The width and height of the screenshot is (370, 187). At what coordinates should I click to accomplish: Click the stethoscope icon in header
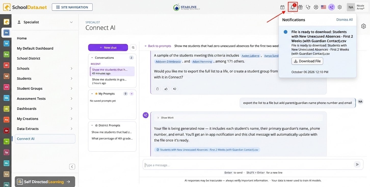pos(308,7)
